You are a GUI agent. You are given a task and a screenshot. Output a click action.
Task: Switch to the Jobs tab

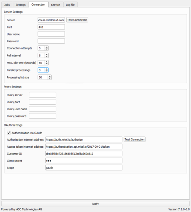point(7,5)
